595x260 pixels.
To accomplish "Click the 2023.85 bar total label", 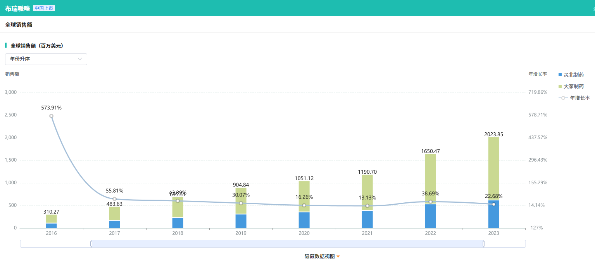I will (493, 134).
